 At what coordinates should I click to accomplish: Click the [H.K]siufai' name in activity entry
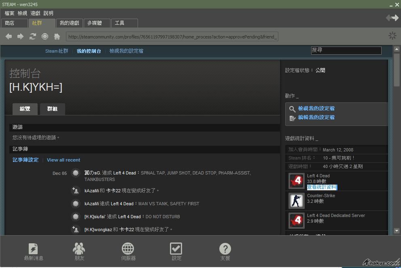[95, 217]
